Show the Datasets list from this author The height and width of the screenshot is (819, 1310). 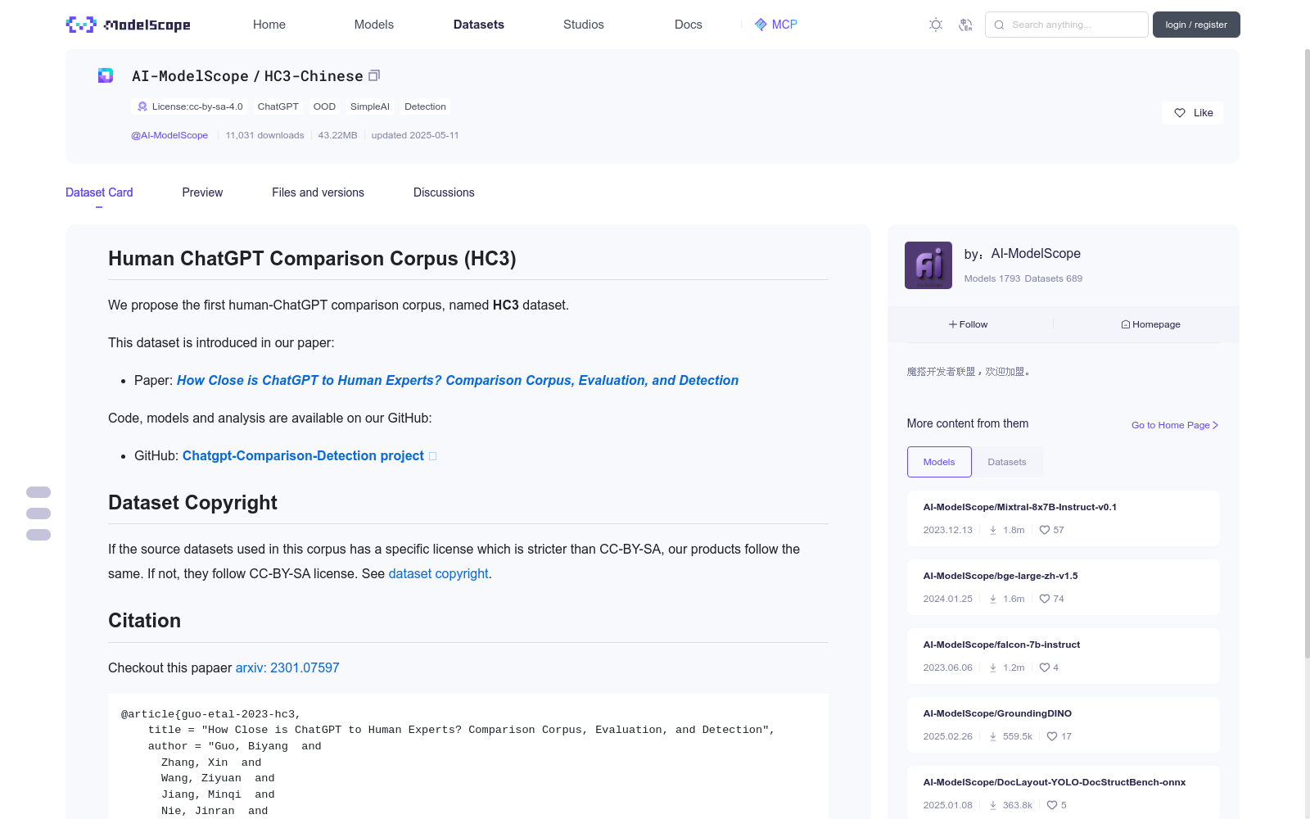click(1006, 462)
